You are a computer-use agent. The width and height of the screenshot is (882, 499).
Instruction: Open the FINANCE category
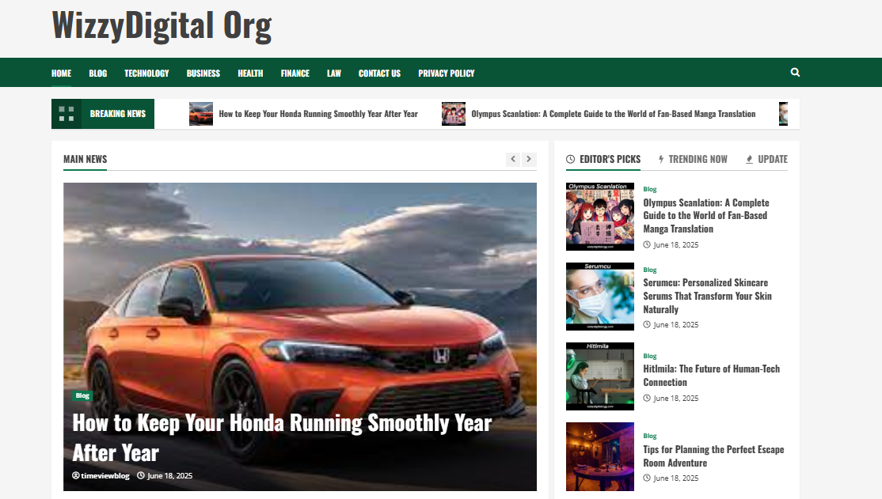295,73
